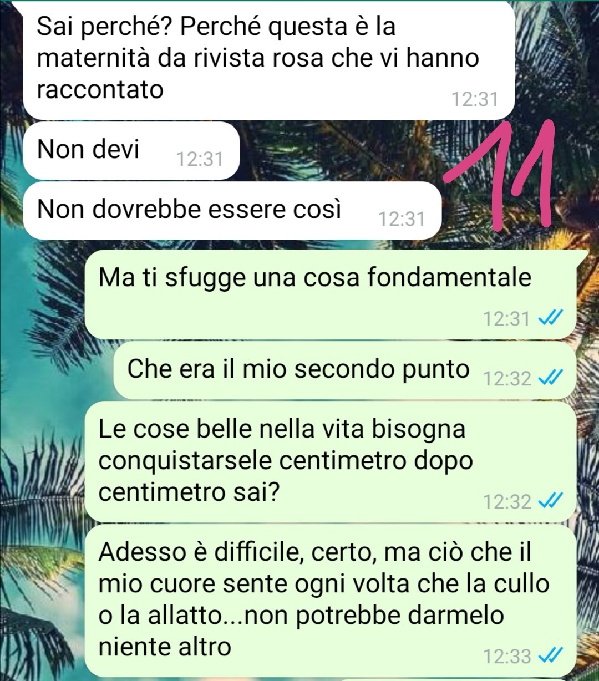This screenshot has width=599, height=681.
Task: Click the 12:33 timestamp on the last message
Action: [x=507, y=657]
